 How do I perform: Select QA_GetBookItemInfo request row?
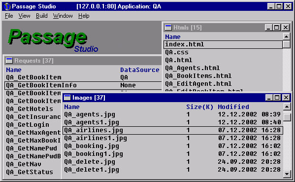point(83,85)
